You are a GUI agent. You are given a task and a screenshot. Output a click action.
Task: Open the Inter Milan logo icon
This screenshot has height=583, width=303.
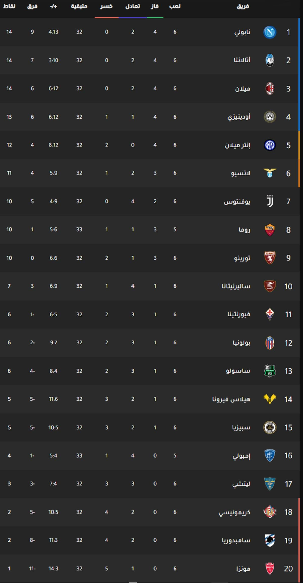click(269, 145)
